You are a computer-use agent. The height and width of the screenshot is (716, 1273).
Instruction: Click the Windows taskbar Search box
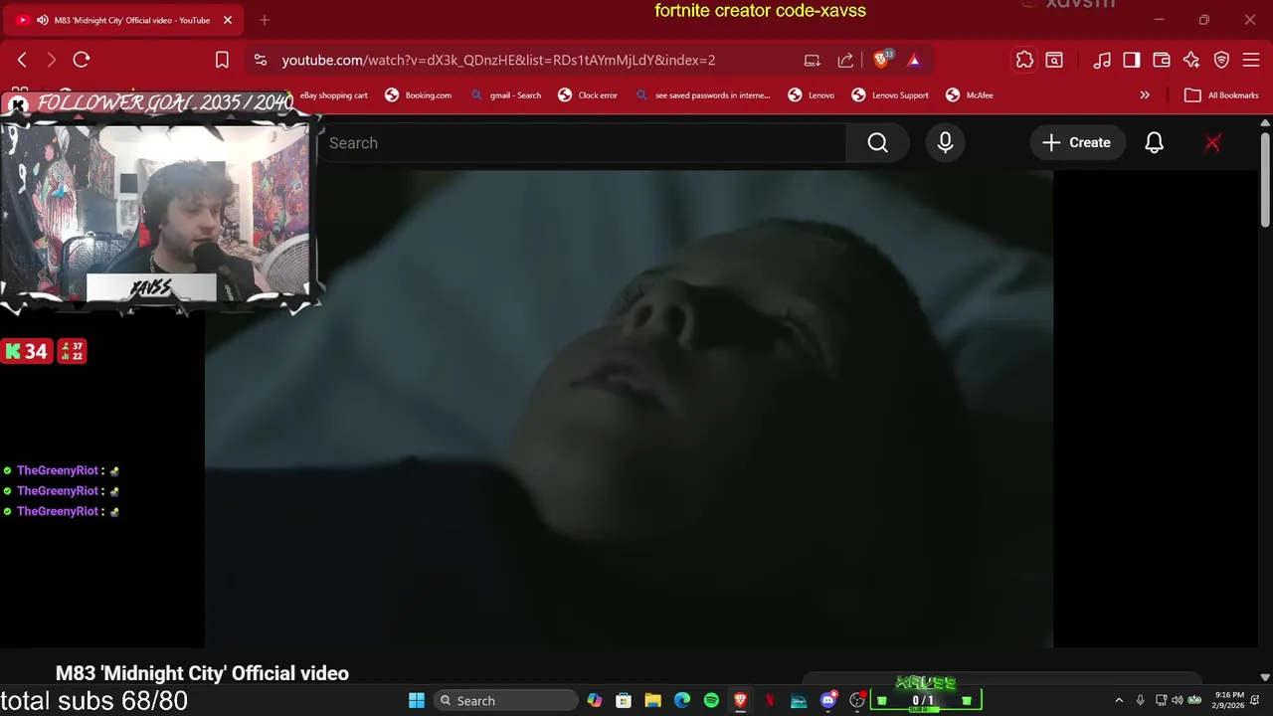coord(505,700)
